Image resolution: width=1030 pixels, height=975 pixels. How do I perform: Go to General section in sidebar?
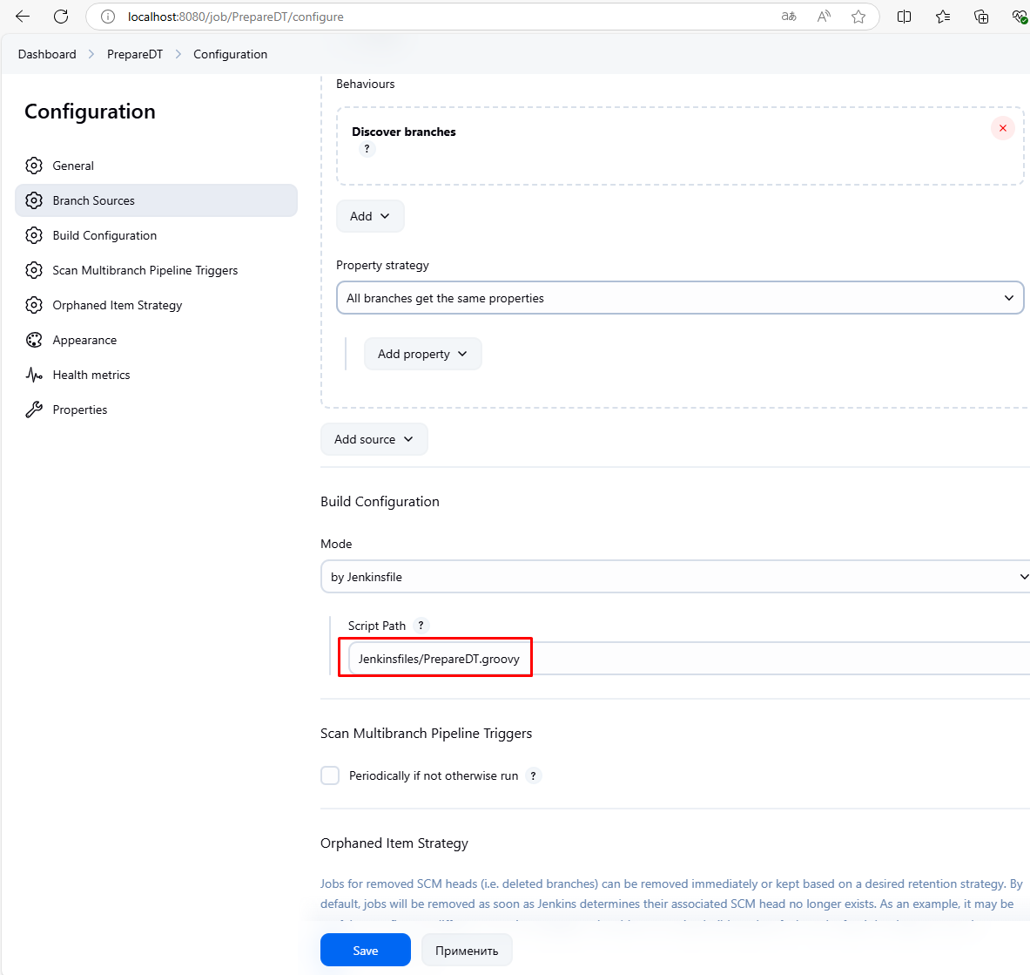(x=73, y=166)
